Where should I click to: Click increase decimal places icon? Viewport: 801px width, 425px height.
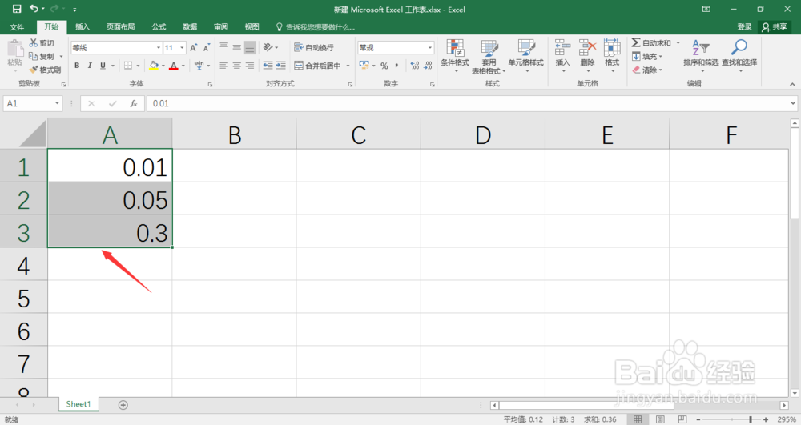[x=415, y=66]
